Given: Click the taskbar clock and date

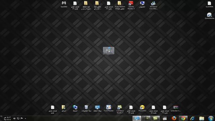Looking at the screenshot, I should coord(7,118).
